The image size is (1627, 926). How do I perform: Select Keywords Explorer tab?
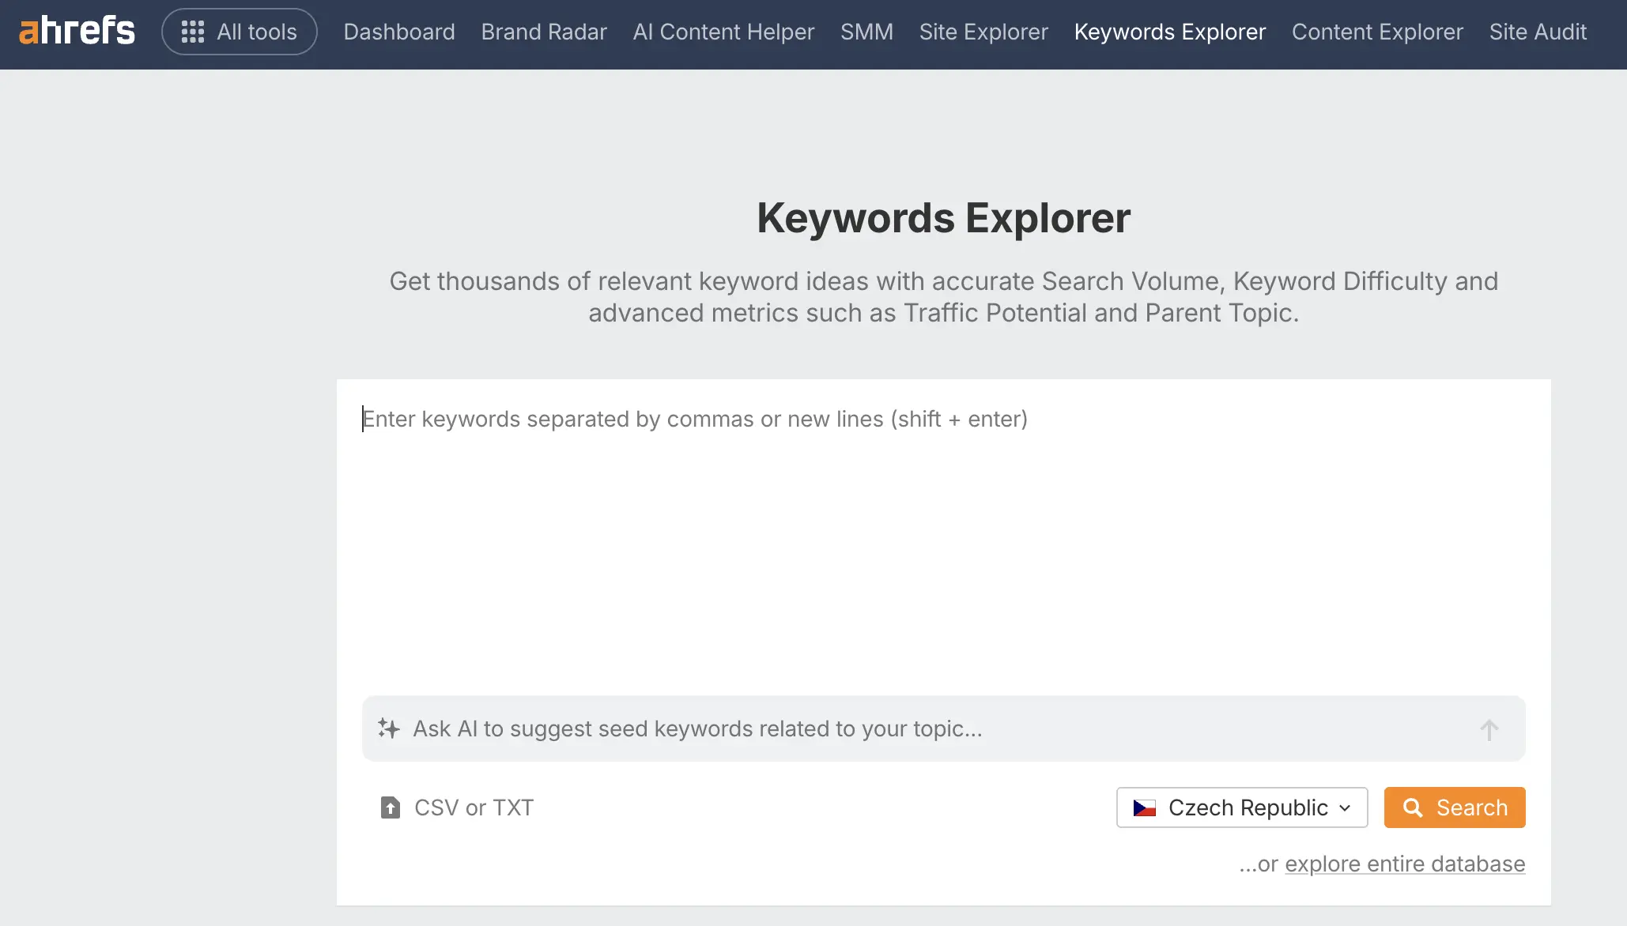point(1170,32)
